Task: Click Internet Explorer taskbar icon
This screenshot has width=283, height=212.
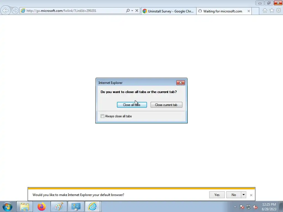Action: pos(93,206)
